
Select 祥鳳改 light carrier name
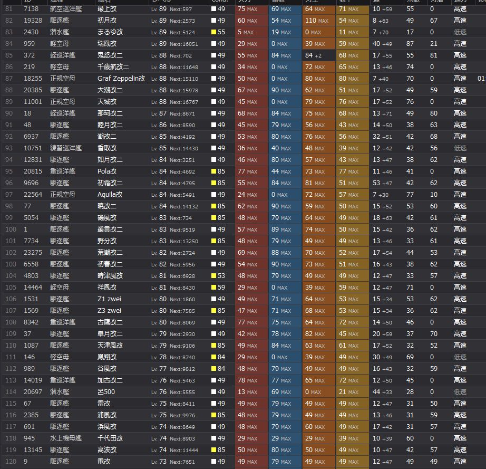point(107,287)
